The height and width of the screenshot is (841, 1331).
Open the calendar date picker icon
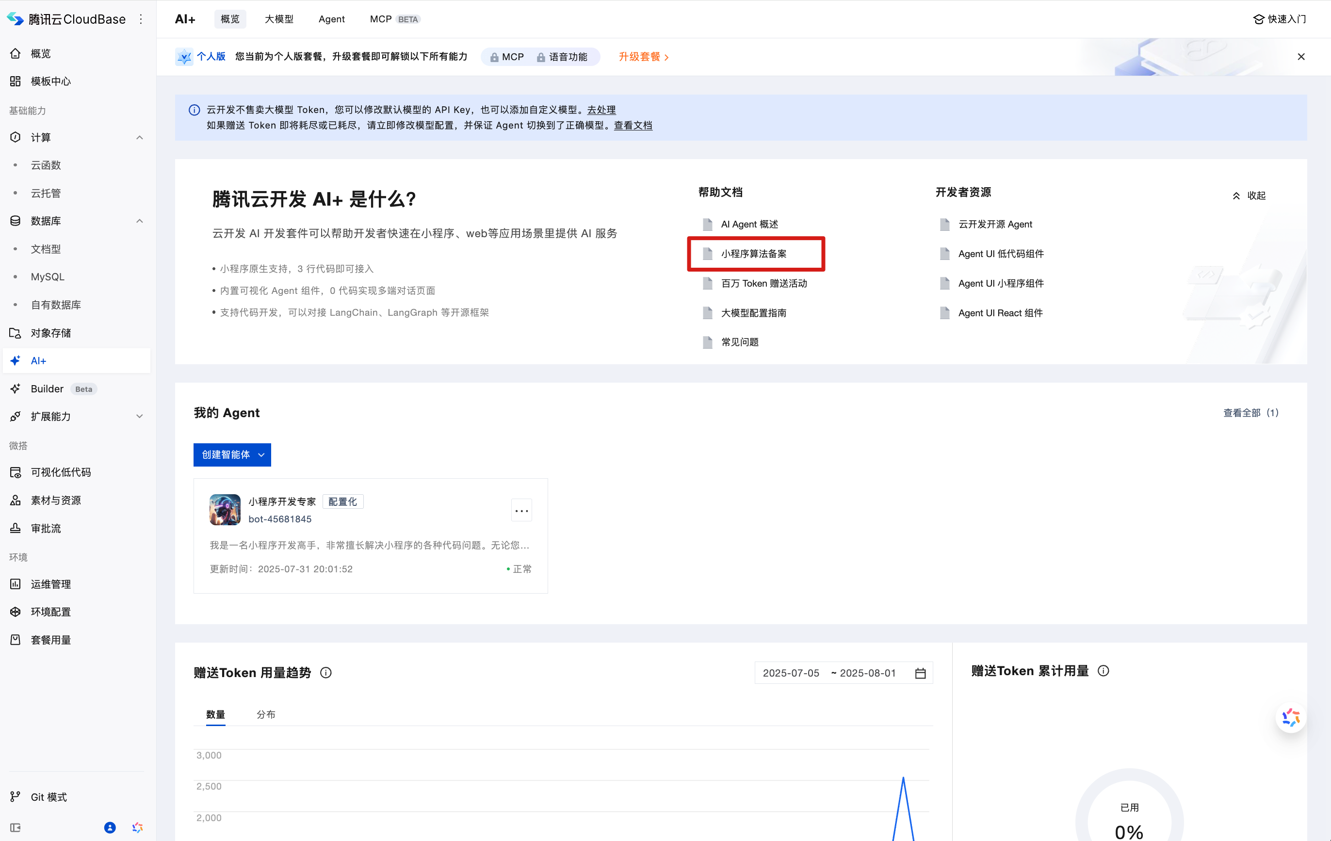coord(920,673)
